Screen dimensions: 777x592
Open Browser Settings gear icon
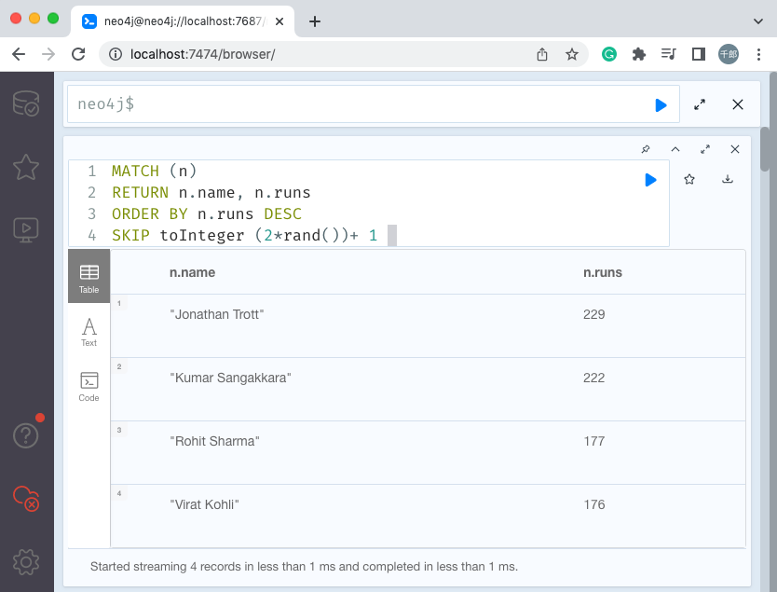[x=26, y=562]
